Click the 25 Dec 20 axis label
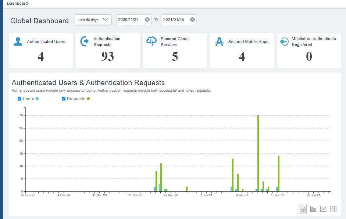The image size is (346, 219). tap(171, 195)
